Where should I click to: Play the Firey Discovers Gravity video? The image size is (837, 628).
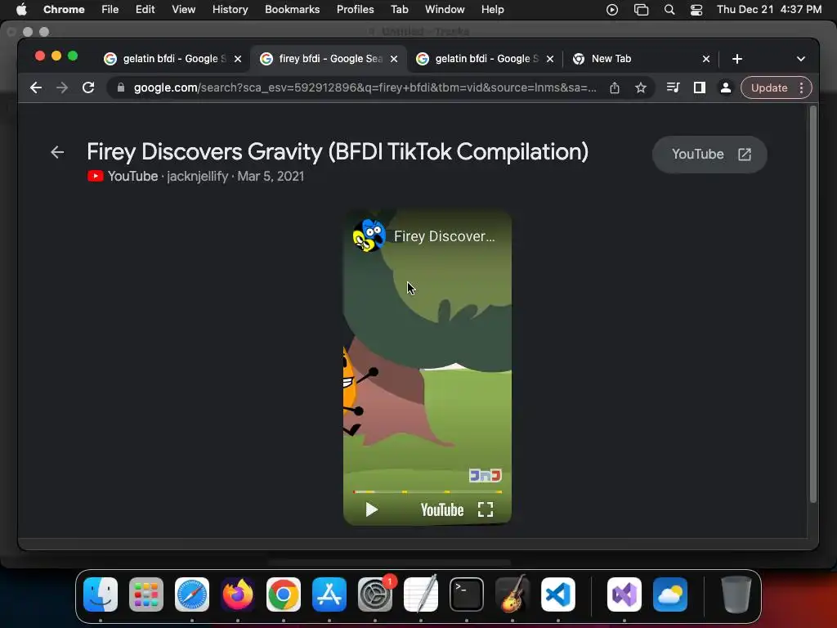click(372, 509)
